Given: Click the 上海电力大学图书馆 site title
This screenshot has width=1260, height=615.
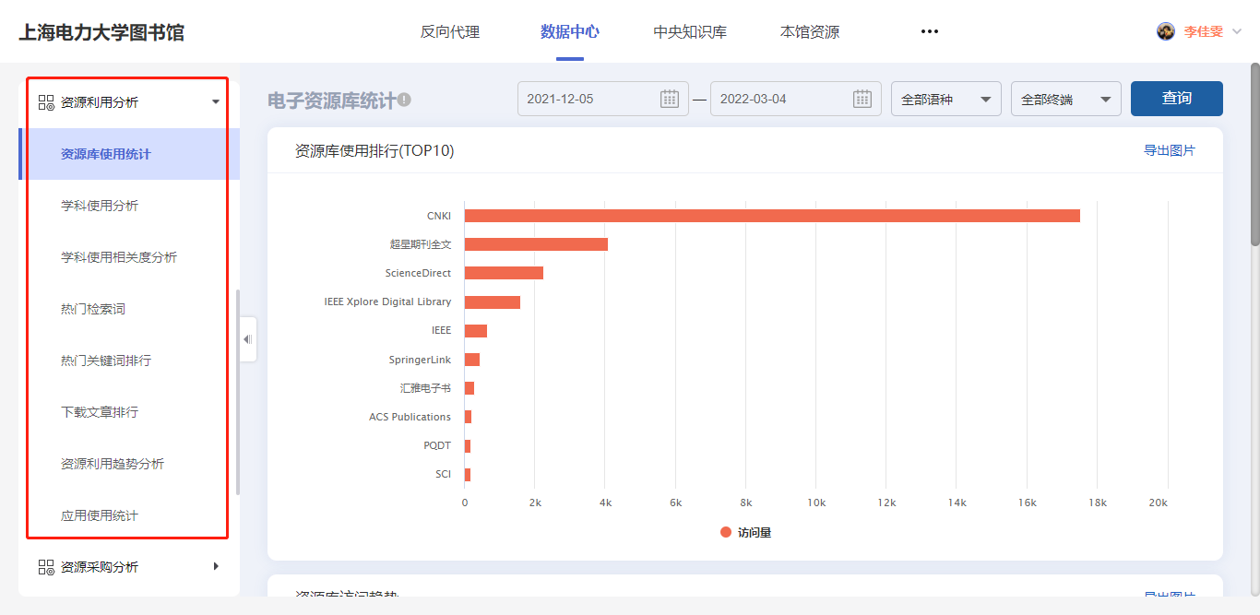Looking at the screenshot, I should coord(101,32).
